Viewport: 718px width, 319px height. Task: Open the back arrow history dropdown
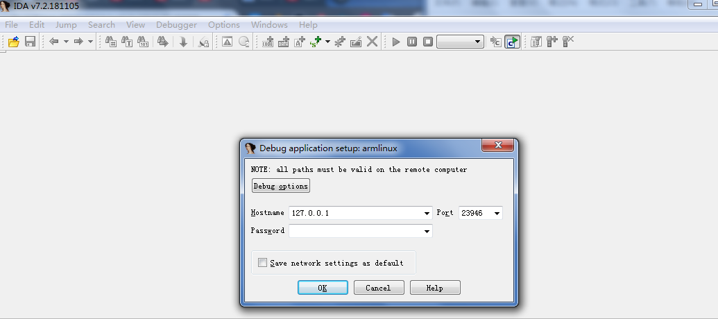(x=66, y=42)
